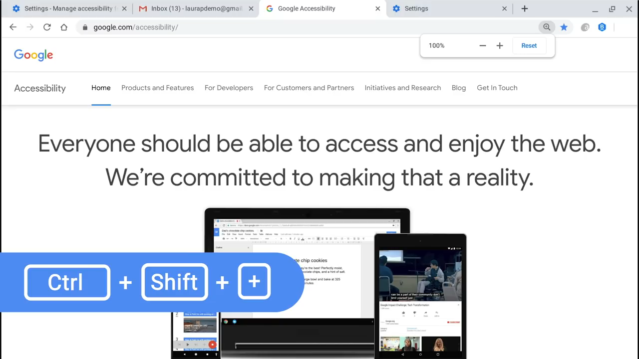Click the lock icon in address bar
The height and width of the screenshot is (359, 639).
[x=85, y=27]
